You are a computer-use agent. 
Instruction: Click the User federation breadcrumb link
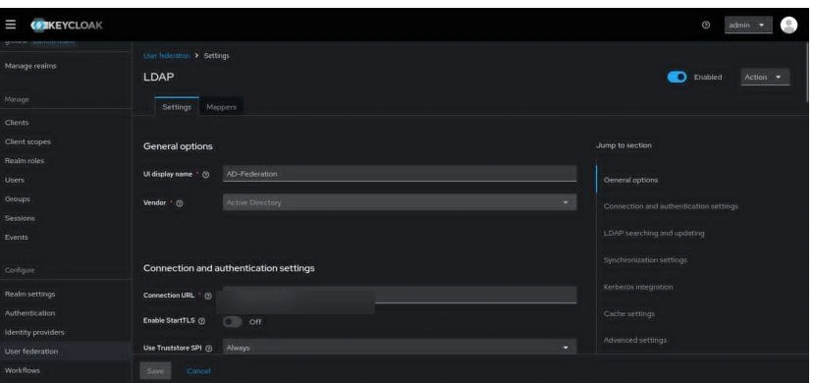point(167,55)
